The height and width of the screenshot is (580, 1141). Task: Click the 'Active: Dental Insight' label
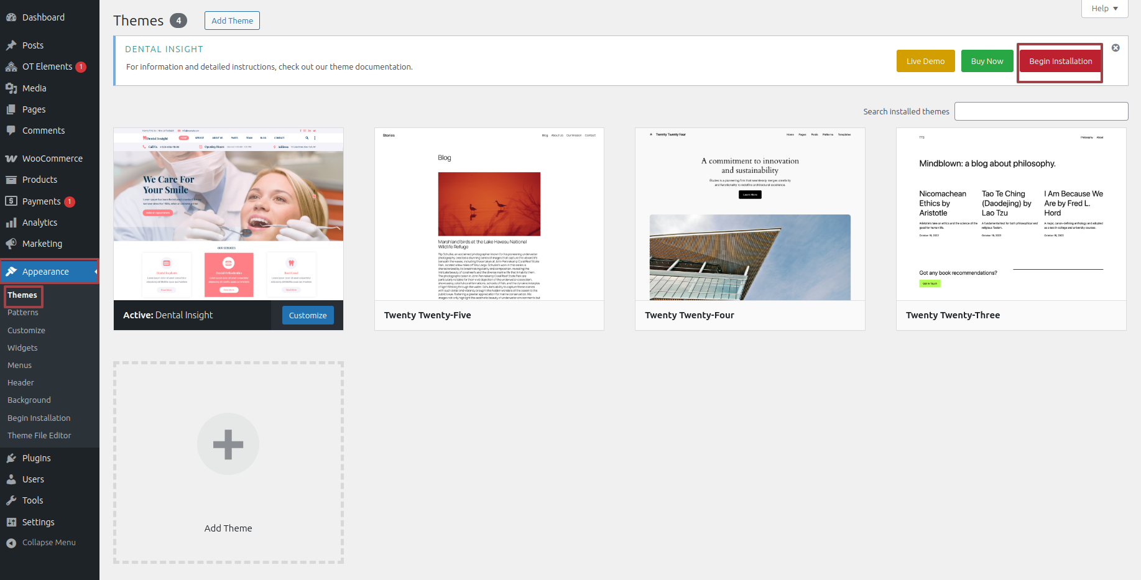click(168, 315)
